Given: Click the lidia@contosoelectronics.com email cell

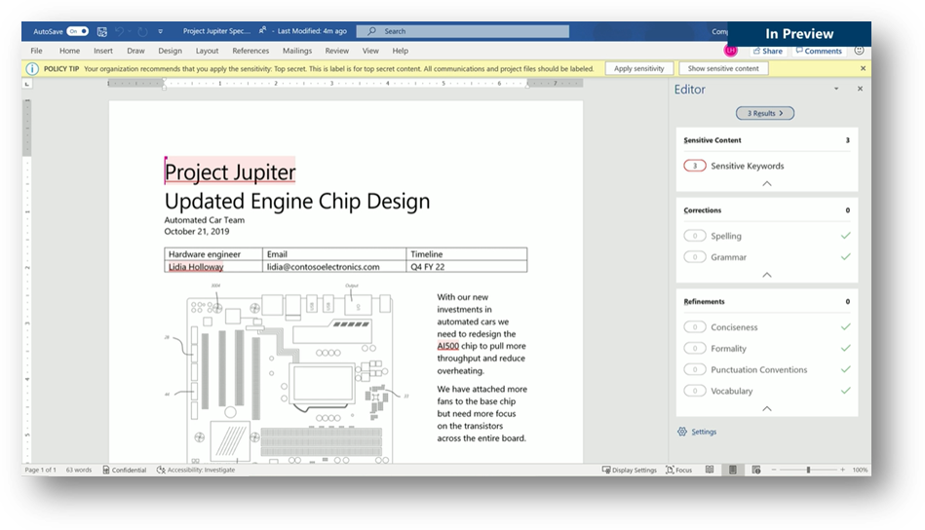Looking at the screenshot, I should click(x=334, y=267).
